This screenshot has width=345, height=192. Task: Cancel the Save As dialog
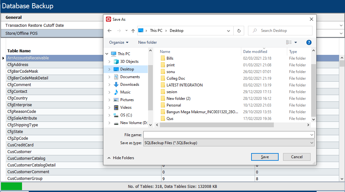pos(296,157)
